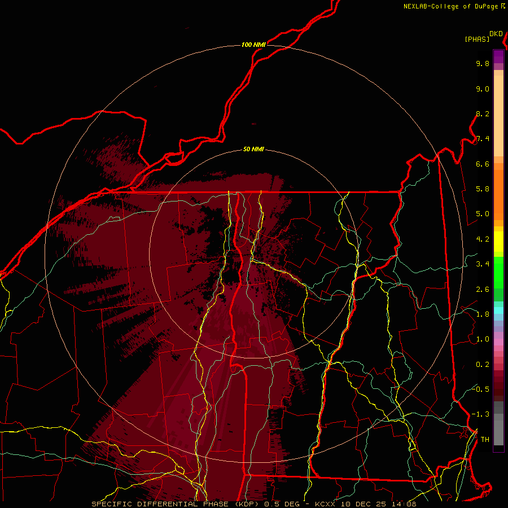Click the 0.2 scale value
508x508 pixels.
pos(483,365)
